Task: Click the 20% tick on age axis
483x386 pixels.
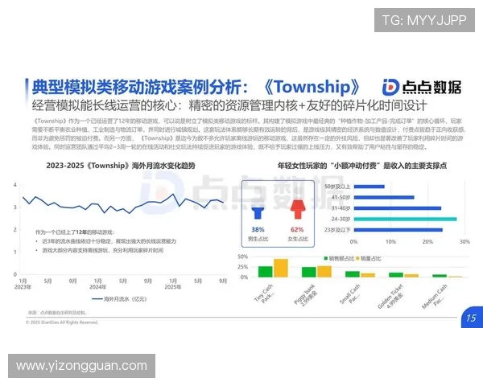Action: click(x=427, y=242)
